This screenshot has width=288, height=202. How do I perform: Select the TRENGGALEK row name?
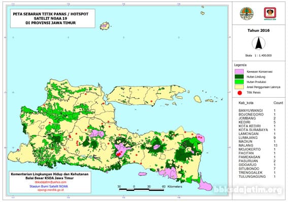tap(250, 173)
